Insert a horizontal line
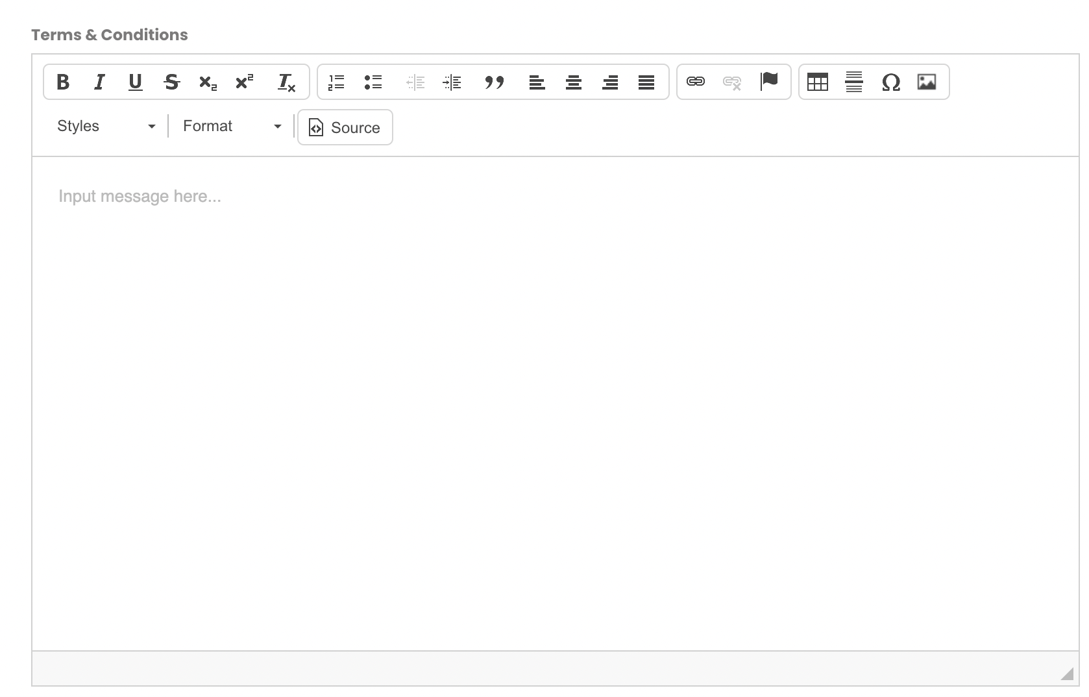Viewport: 1089px width, 697px height. tap(854, 82)
